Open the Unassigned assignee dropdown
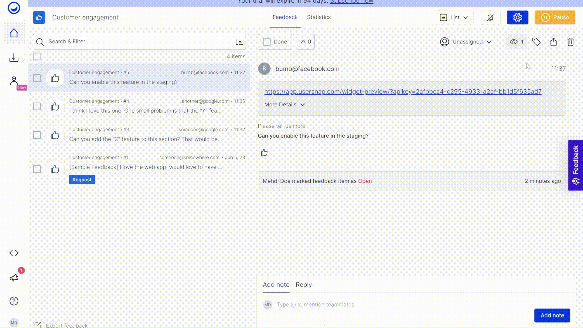 (x=465, y=42)
